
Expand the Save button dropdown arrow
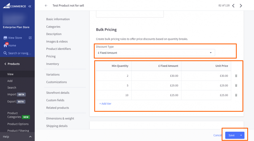(241, 135)
